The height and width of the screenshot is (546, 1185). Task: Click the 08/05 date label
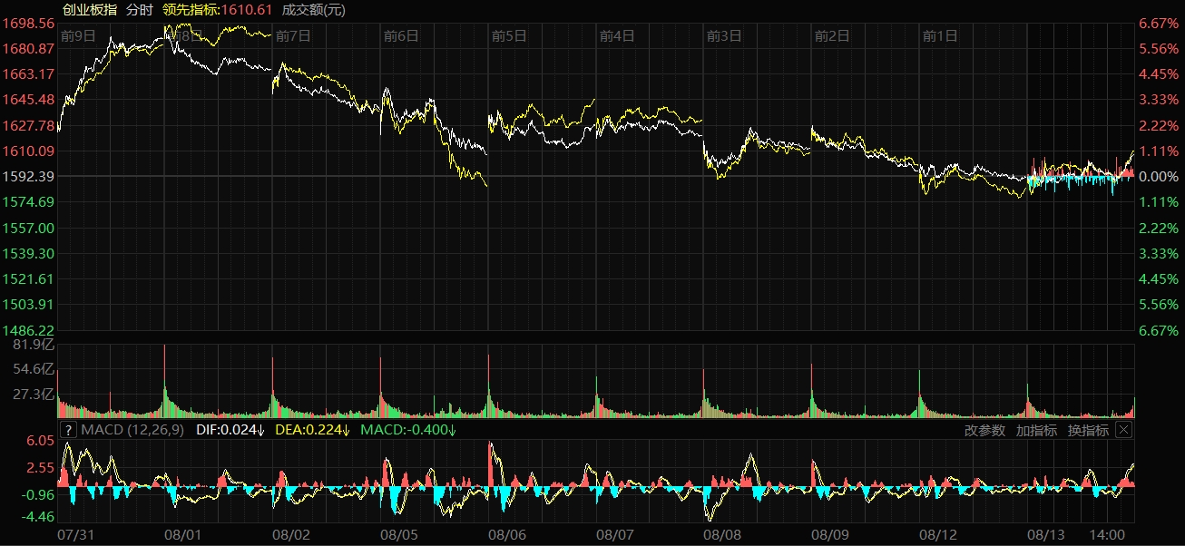point(400,537)
